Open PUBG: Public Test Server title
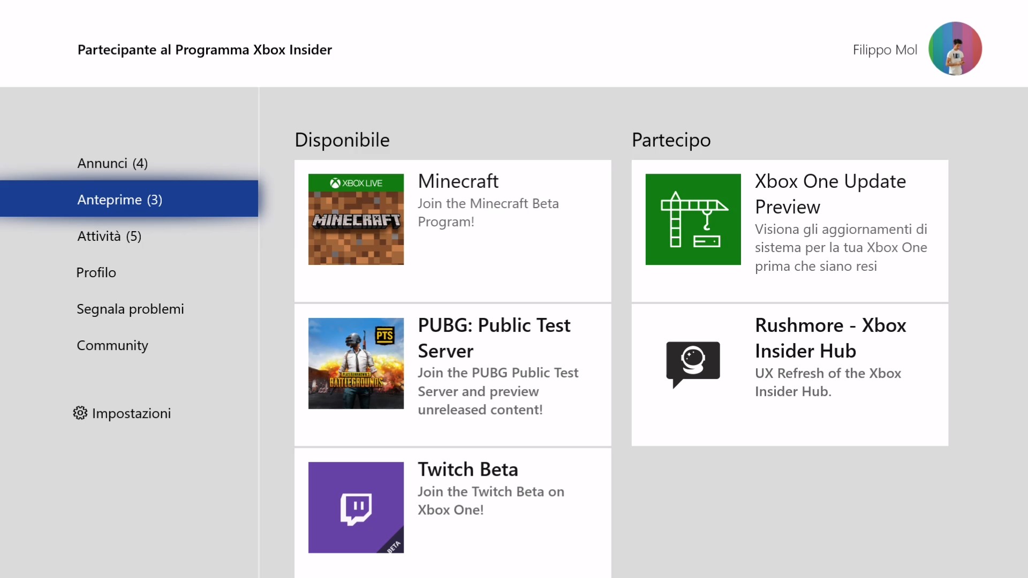This screenshot has width=1028, height=578. pos(494,338)
